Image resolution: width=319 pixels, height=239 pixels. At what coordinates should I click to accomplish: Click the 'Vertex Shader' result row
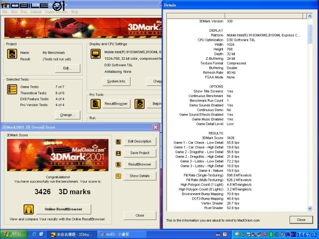(x=237, y=204)
